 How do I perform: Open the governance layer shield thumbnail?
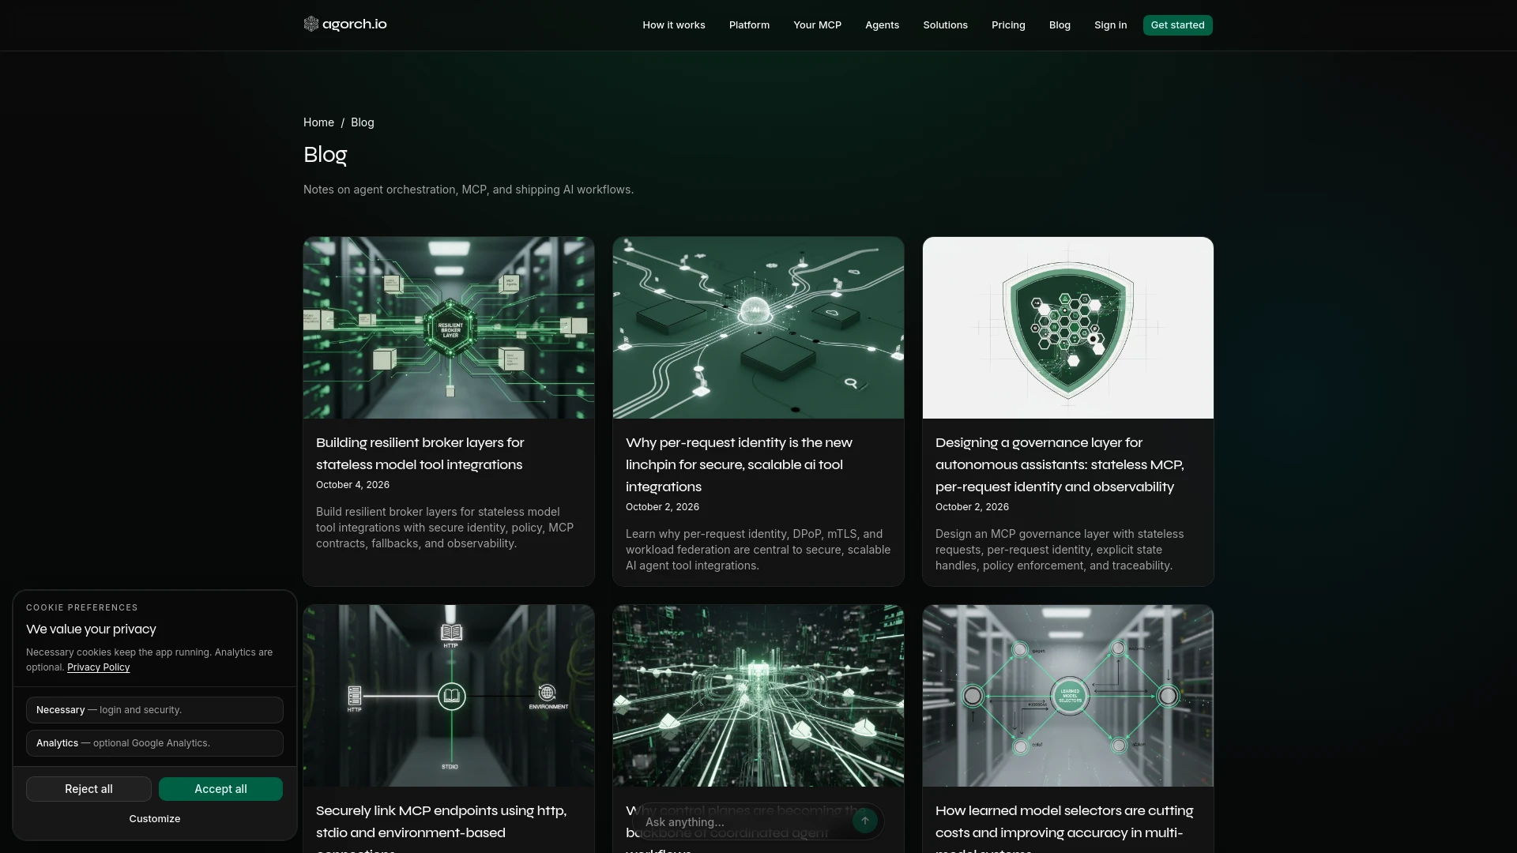pyautogui.click(x=1068, y=328)
